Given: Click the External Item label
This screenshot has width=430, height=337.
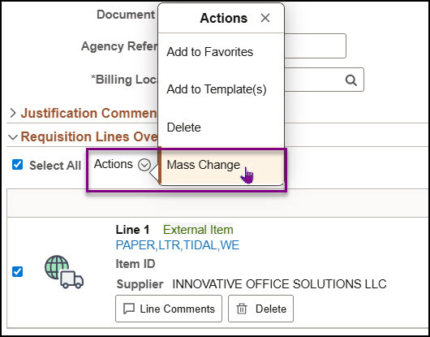Looking at the screenshot, I should tap(198, 230).
